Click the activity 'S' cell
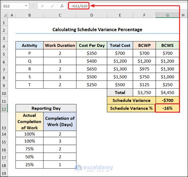 pos(29,77)
